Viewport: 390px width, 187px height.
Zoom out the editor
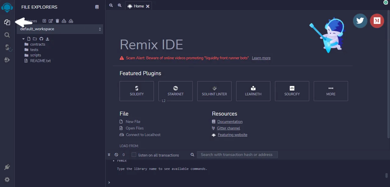111,5
